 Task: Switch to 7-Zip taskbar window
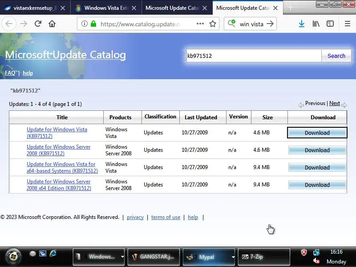pyautogui.click(x=264, y=257)
